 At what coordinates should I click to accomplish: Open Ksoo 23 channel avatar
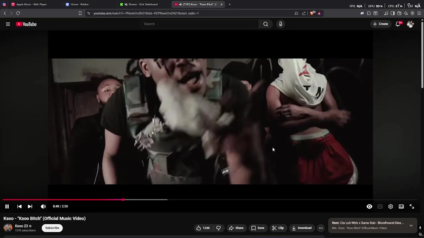pyautogui.click(x=8, y=228)
